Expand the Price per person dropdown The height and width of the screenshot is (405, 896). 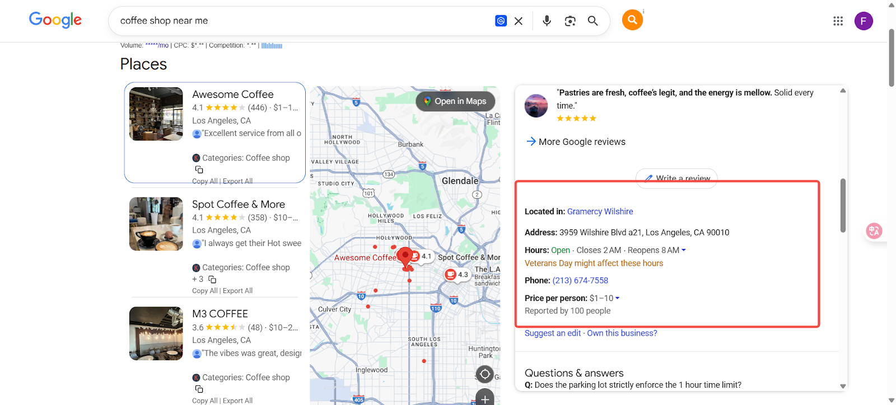pos(618,299)
